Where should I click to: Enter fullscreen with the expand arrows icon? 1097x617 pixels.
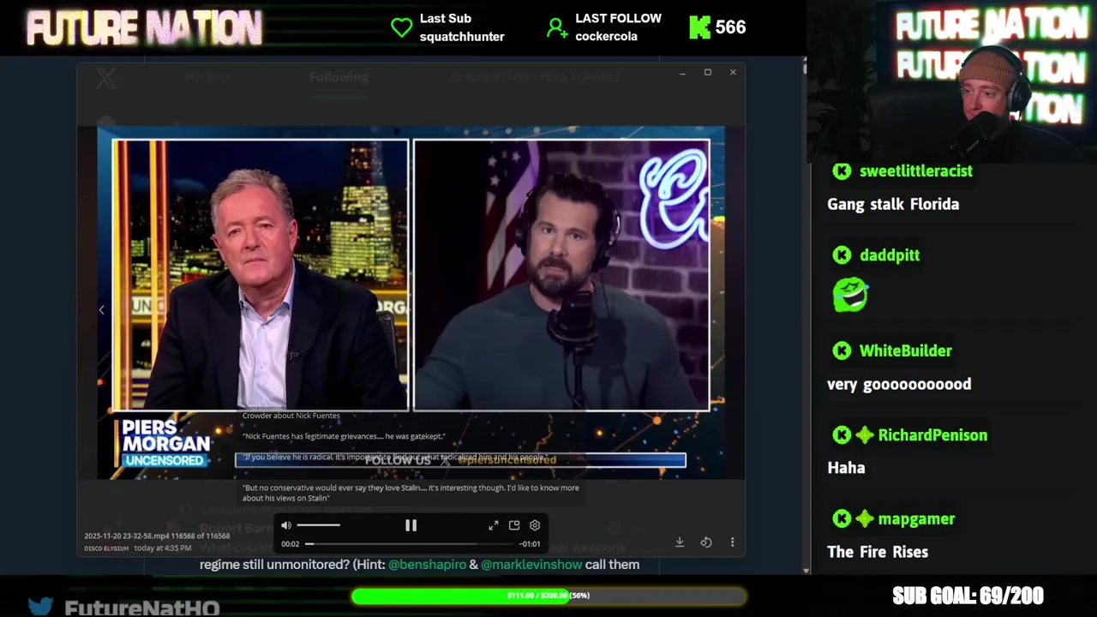494,525
